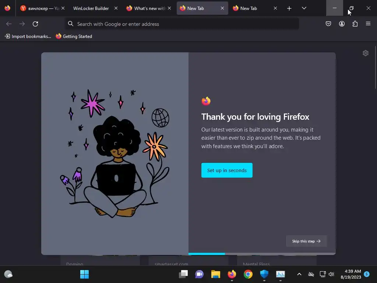Show hidden system tray icons
The width and height of the screenshot is (377, 283).
click(x=299, y=274)
